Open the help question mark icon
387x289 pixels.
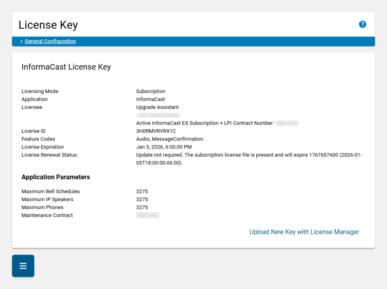362,24
